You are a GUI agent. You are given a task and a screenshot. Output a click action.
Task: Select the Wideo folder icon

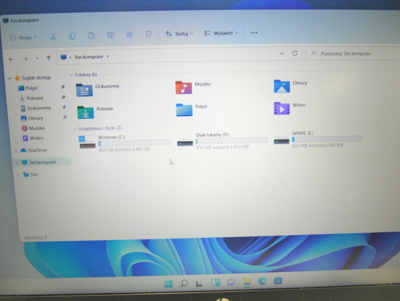[x=282, y=108]
